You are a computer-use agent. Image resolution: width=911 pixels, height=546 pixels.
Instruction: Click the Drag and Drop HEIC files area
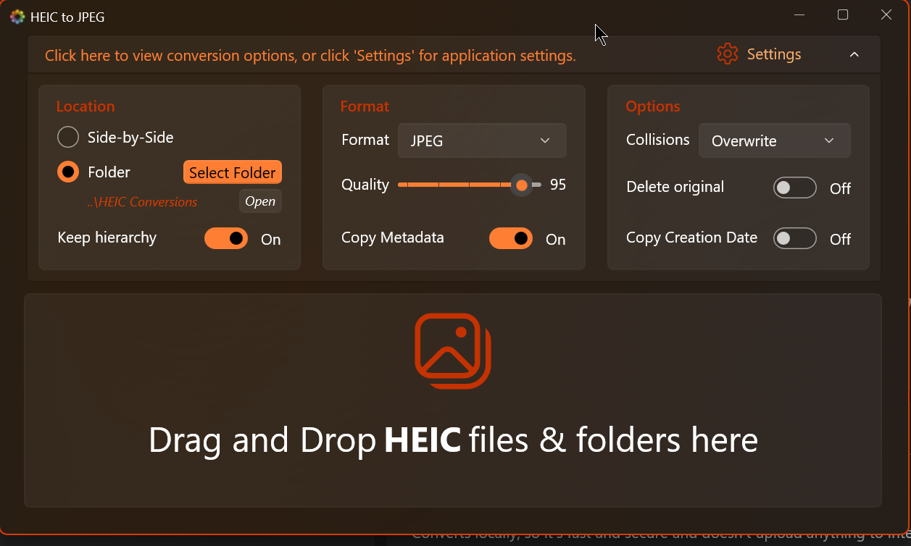[x=453, y=440]
